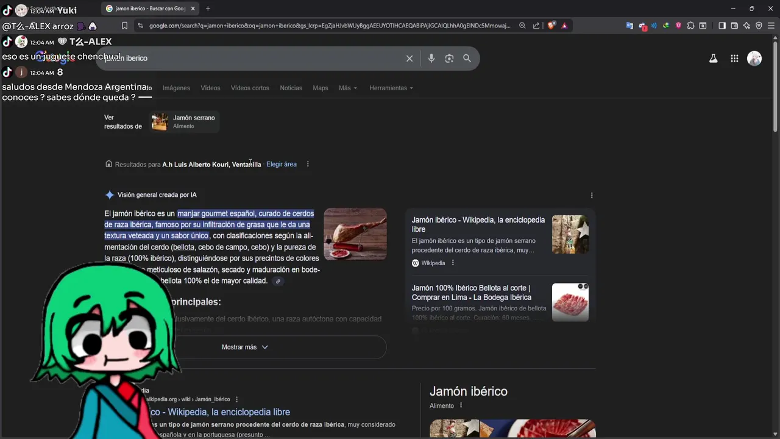Image resolution: width=780 pixels, height=439 pixels.
Task: Open Brave Shields lion icon
Action: tap(551, 26)
